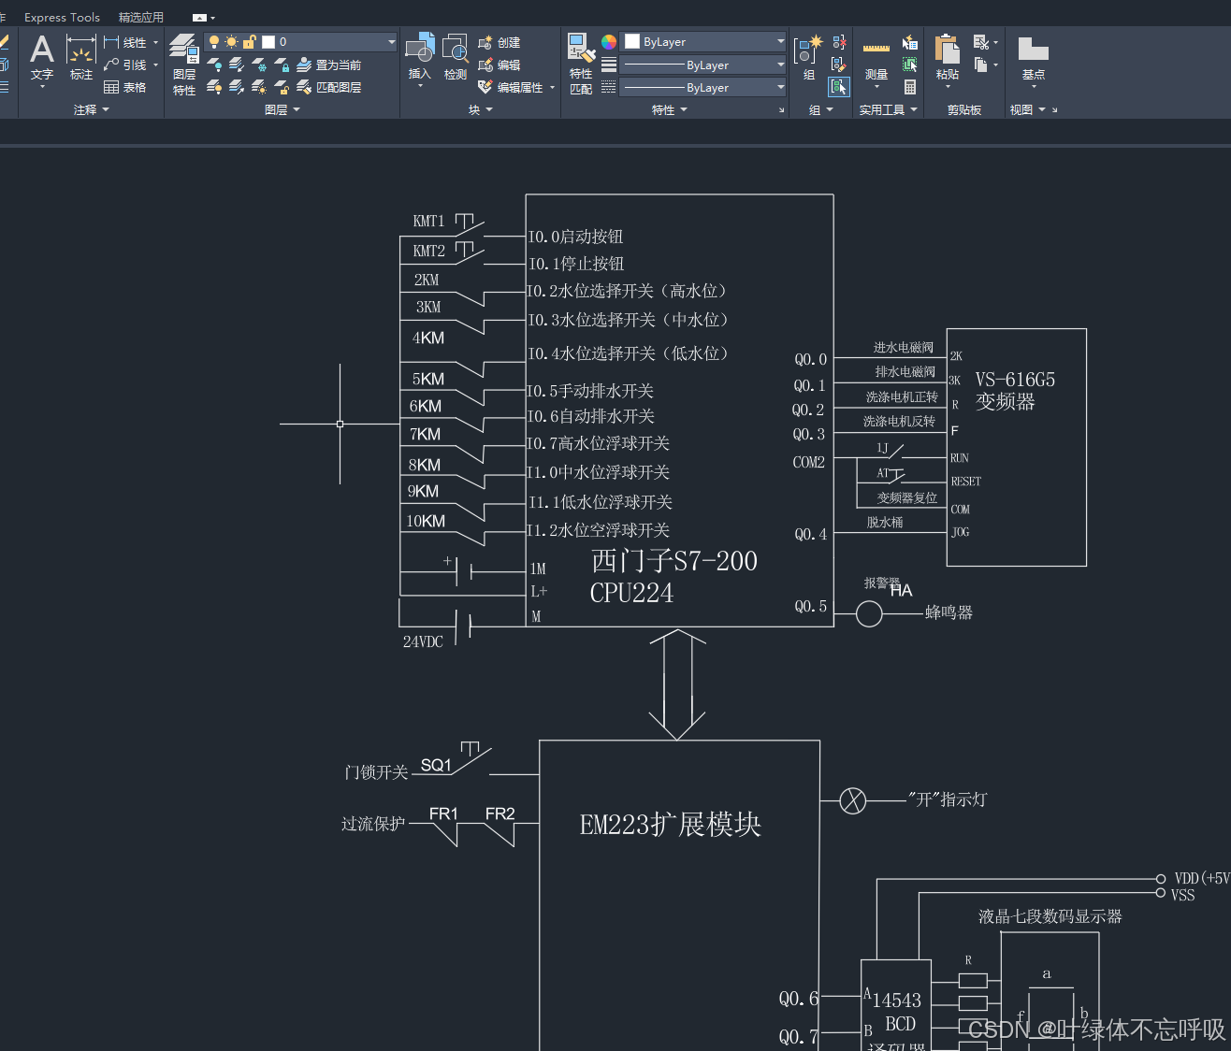Image resolution: width=1231 pixels, height=1051 pixels.
Task: Click the select all icon in 实用工具
Action: click(x=910, y=65)
